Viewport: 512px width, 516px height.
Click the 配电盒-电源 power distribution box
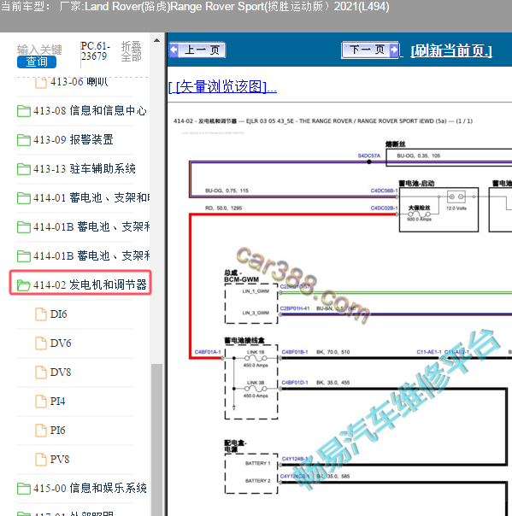point(251,473)
